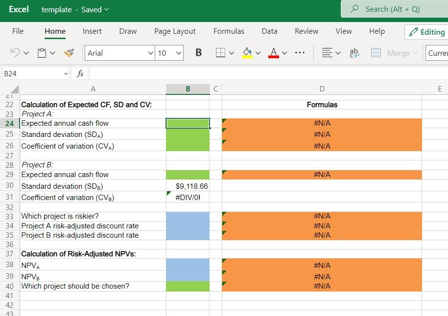
Task: Select cell B30 showing $9,118.66
Action: pos(188,186)
